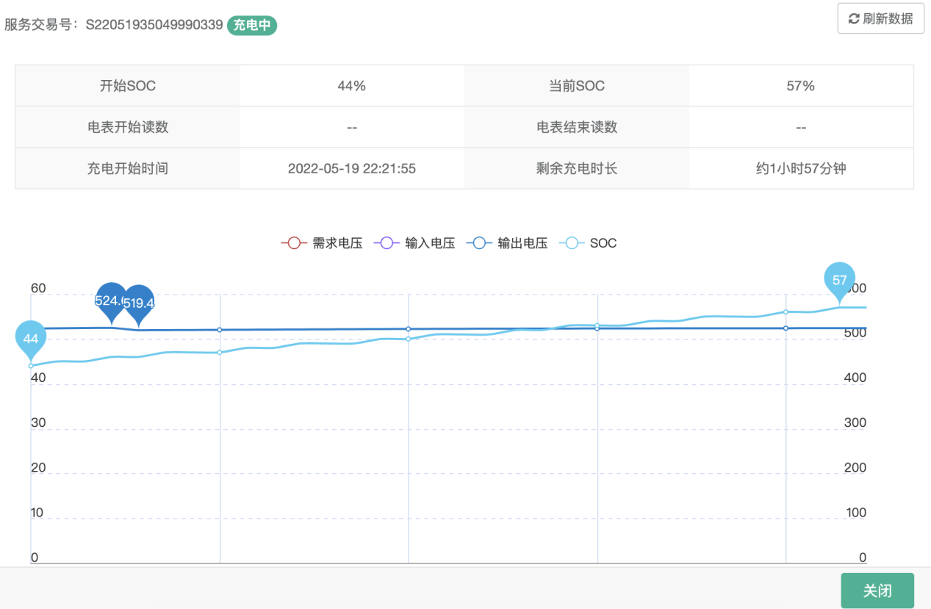Click the 500 label on right axis

(x=855, y=333)
